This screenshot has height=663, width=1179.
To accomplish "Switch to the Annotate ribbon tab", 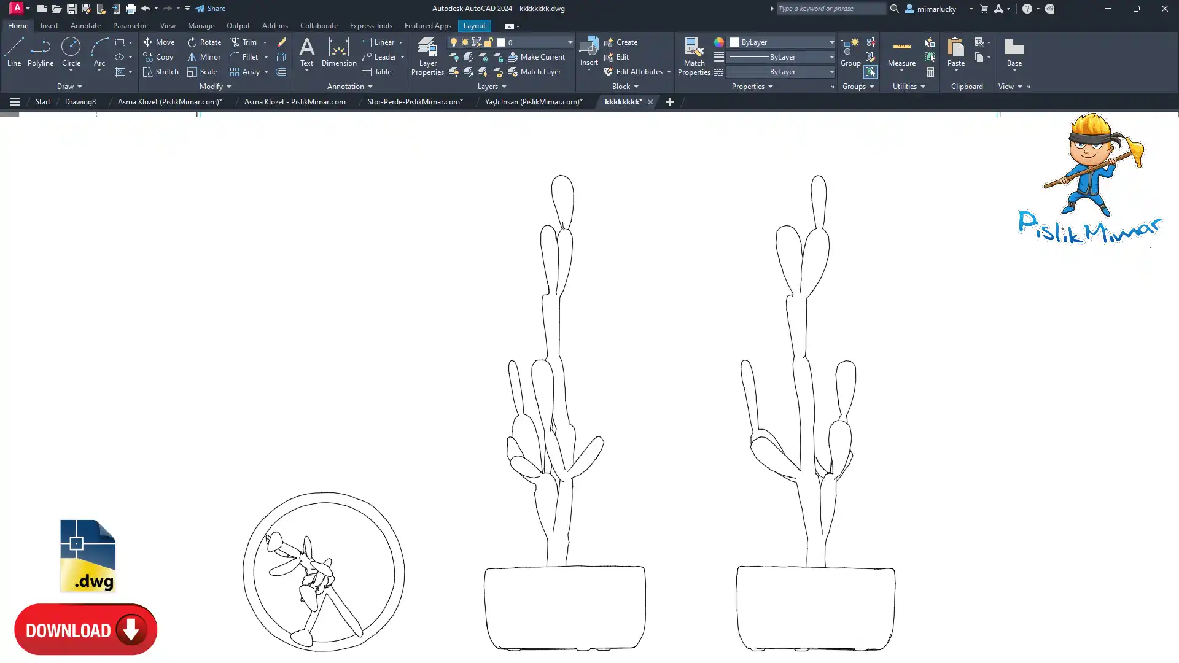I will point(85,26).
